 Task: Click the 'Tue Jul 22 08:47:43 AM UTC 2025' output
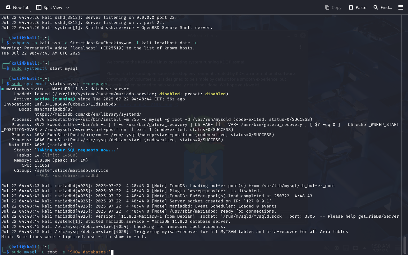pyautogui.click(x=41, y=53)
